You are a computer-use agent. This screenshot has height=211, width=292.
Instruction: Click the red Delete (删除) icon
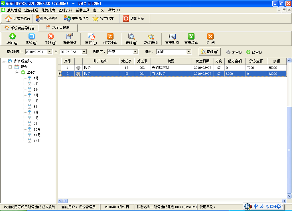50,36
